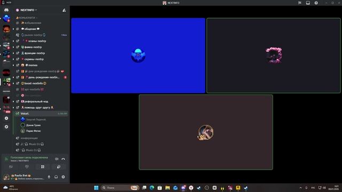Expand threads arrow beside boost-nextinfo
Screen dimensions: 342x192
point(13,83)
